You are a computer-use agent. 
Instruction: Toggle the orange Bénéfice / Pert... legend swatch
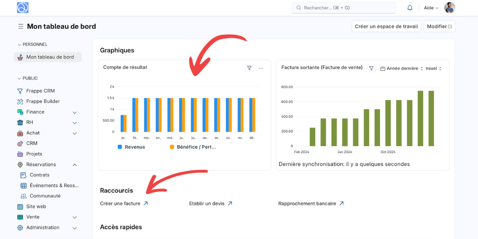coord(172,147)
